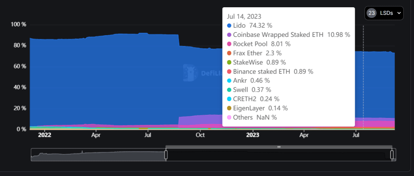414x176 pixels.
Task: Click the Rocket Pool pink legend dot
Action: tap(229, 44)
